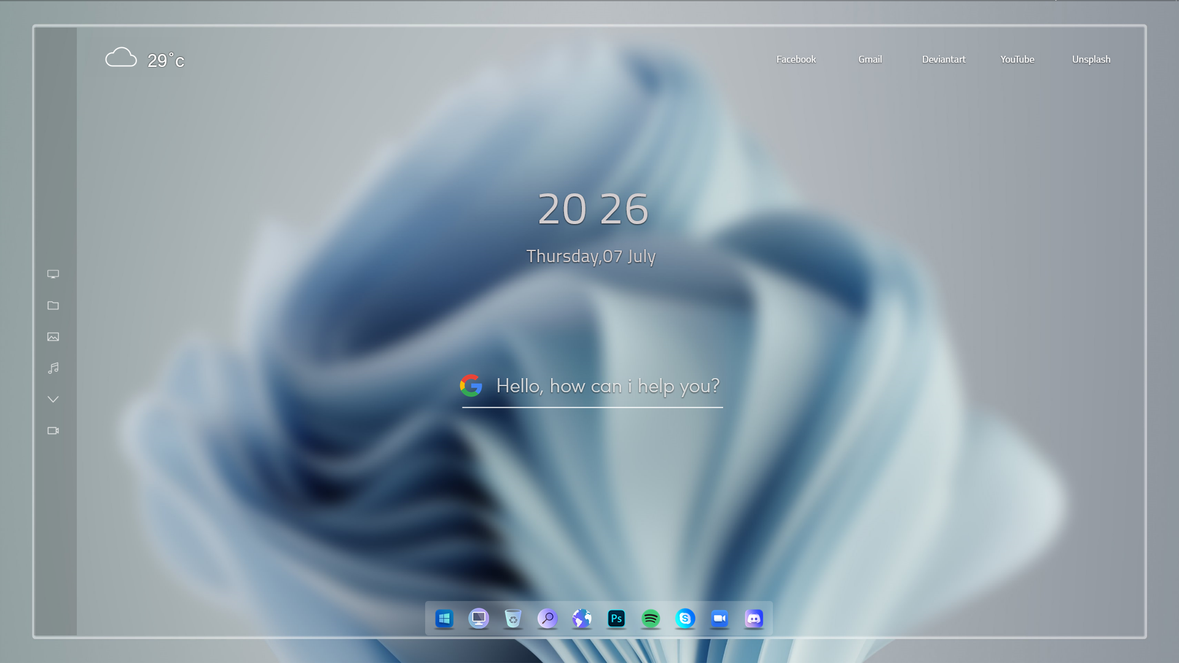Click the weather cloud icon
Image resolution: width=1179 pixels, height=663 pixels.
tap(121, 57)
